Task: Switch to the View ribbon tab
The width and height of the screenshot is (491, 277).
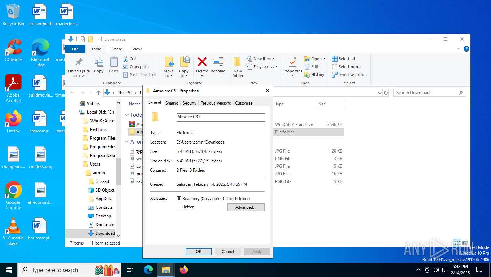Action: [137, 49]
